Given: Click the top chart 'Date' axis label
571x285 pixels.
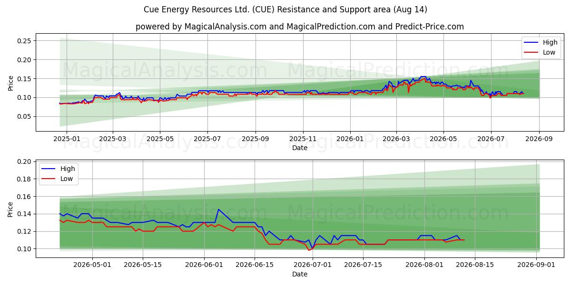Looking at the screenshot, I should tap(300, 148).
